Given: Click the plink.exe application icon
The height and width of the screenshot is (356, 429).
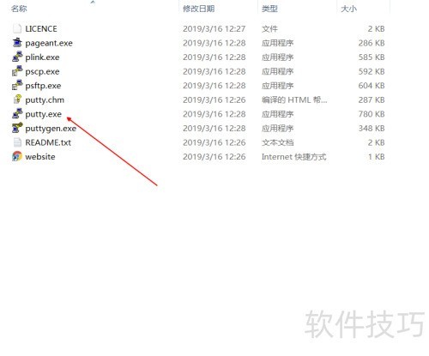Looking at the screenshot, I should pos(17,57).
